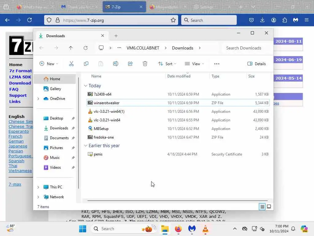
Task: Click the German language link
Action: click(x=16, y=141)
